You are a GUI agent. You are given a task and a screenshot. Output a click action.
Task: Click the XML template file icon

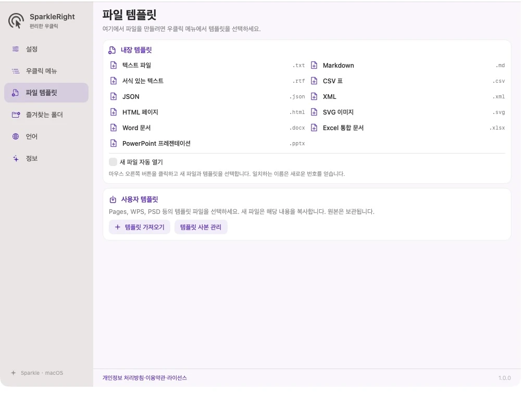(x=314, y=97)
